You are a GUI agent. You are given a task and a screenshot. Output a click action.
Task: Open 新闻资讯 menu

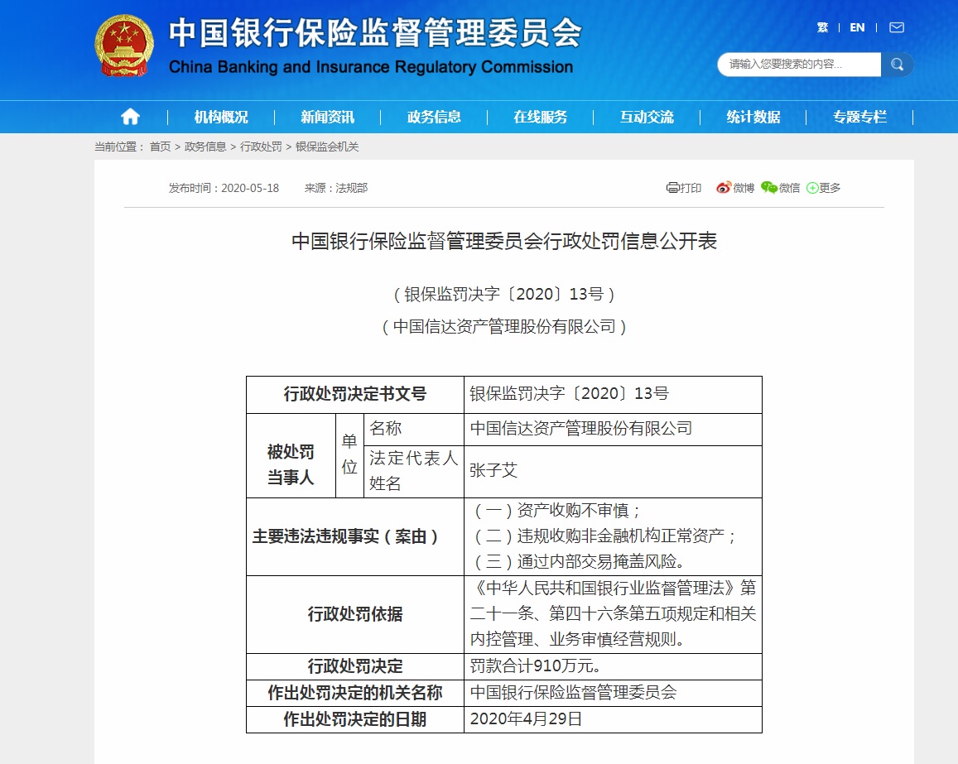coord(328,117)
